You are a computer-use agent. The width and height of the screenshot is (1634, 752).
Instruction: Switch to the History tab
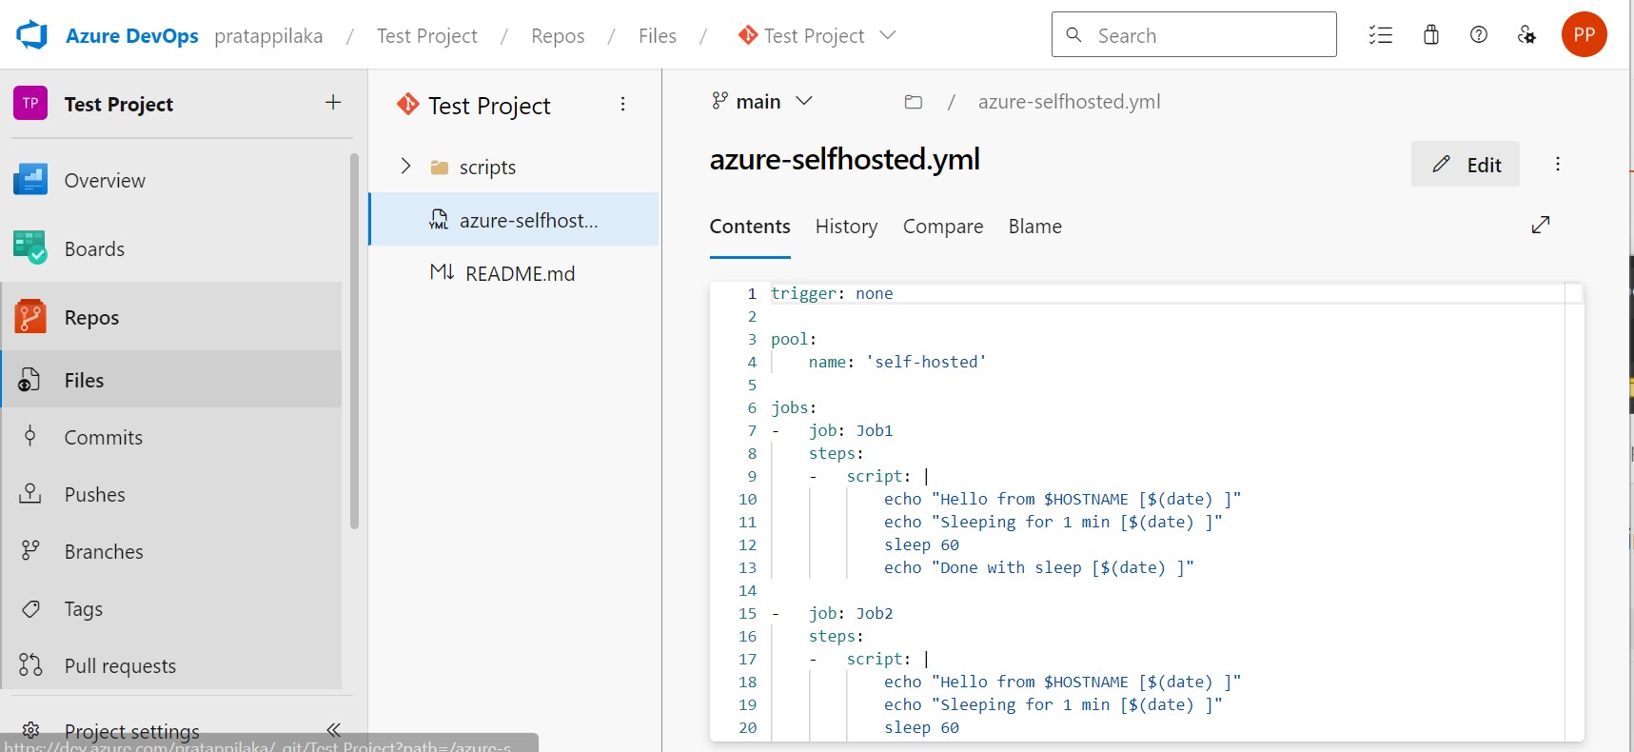[846, 227]
